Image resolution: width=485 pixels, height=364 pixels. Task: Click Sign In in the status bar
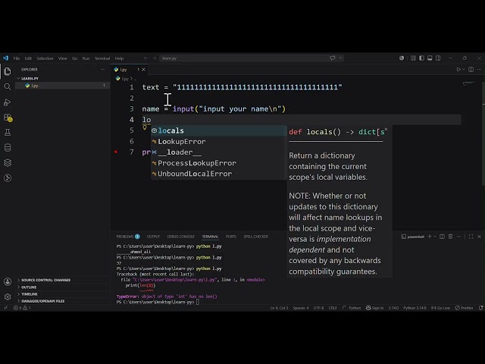coord(374,308)
